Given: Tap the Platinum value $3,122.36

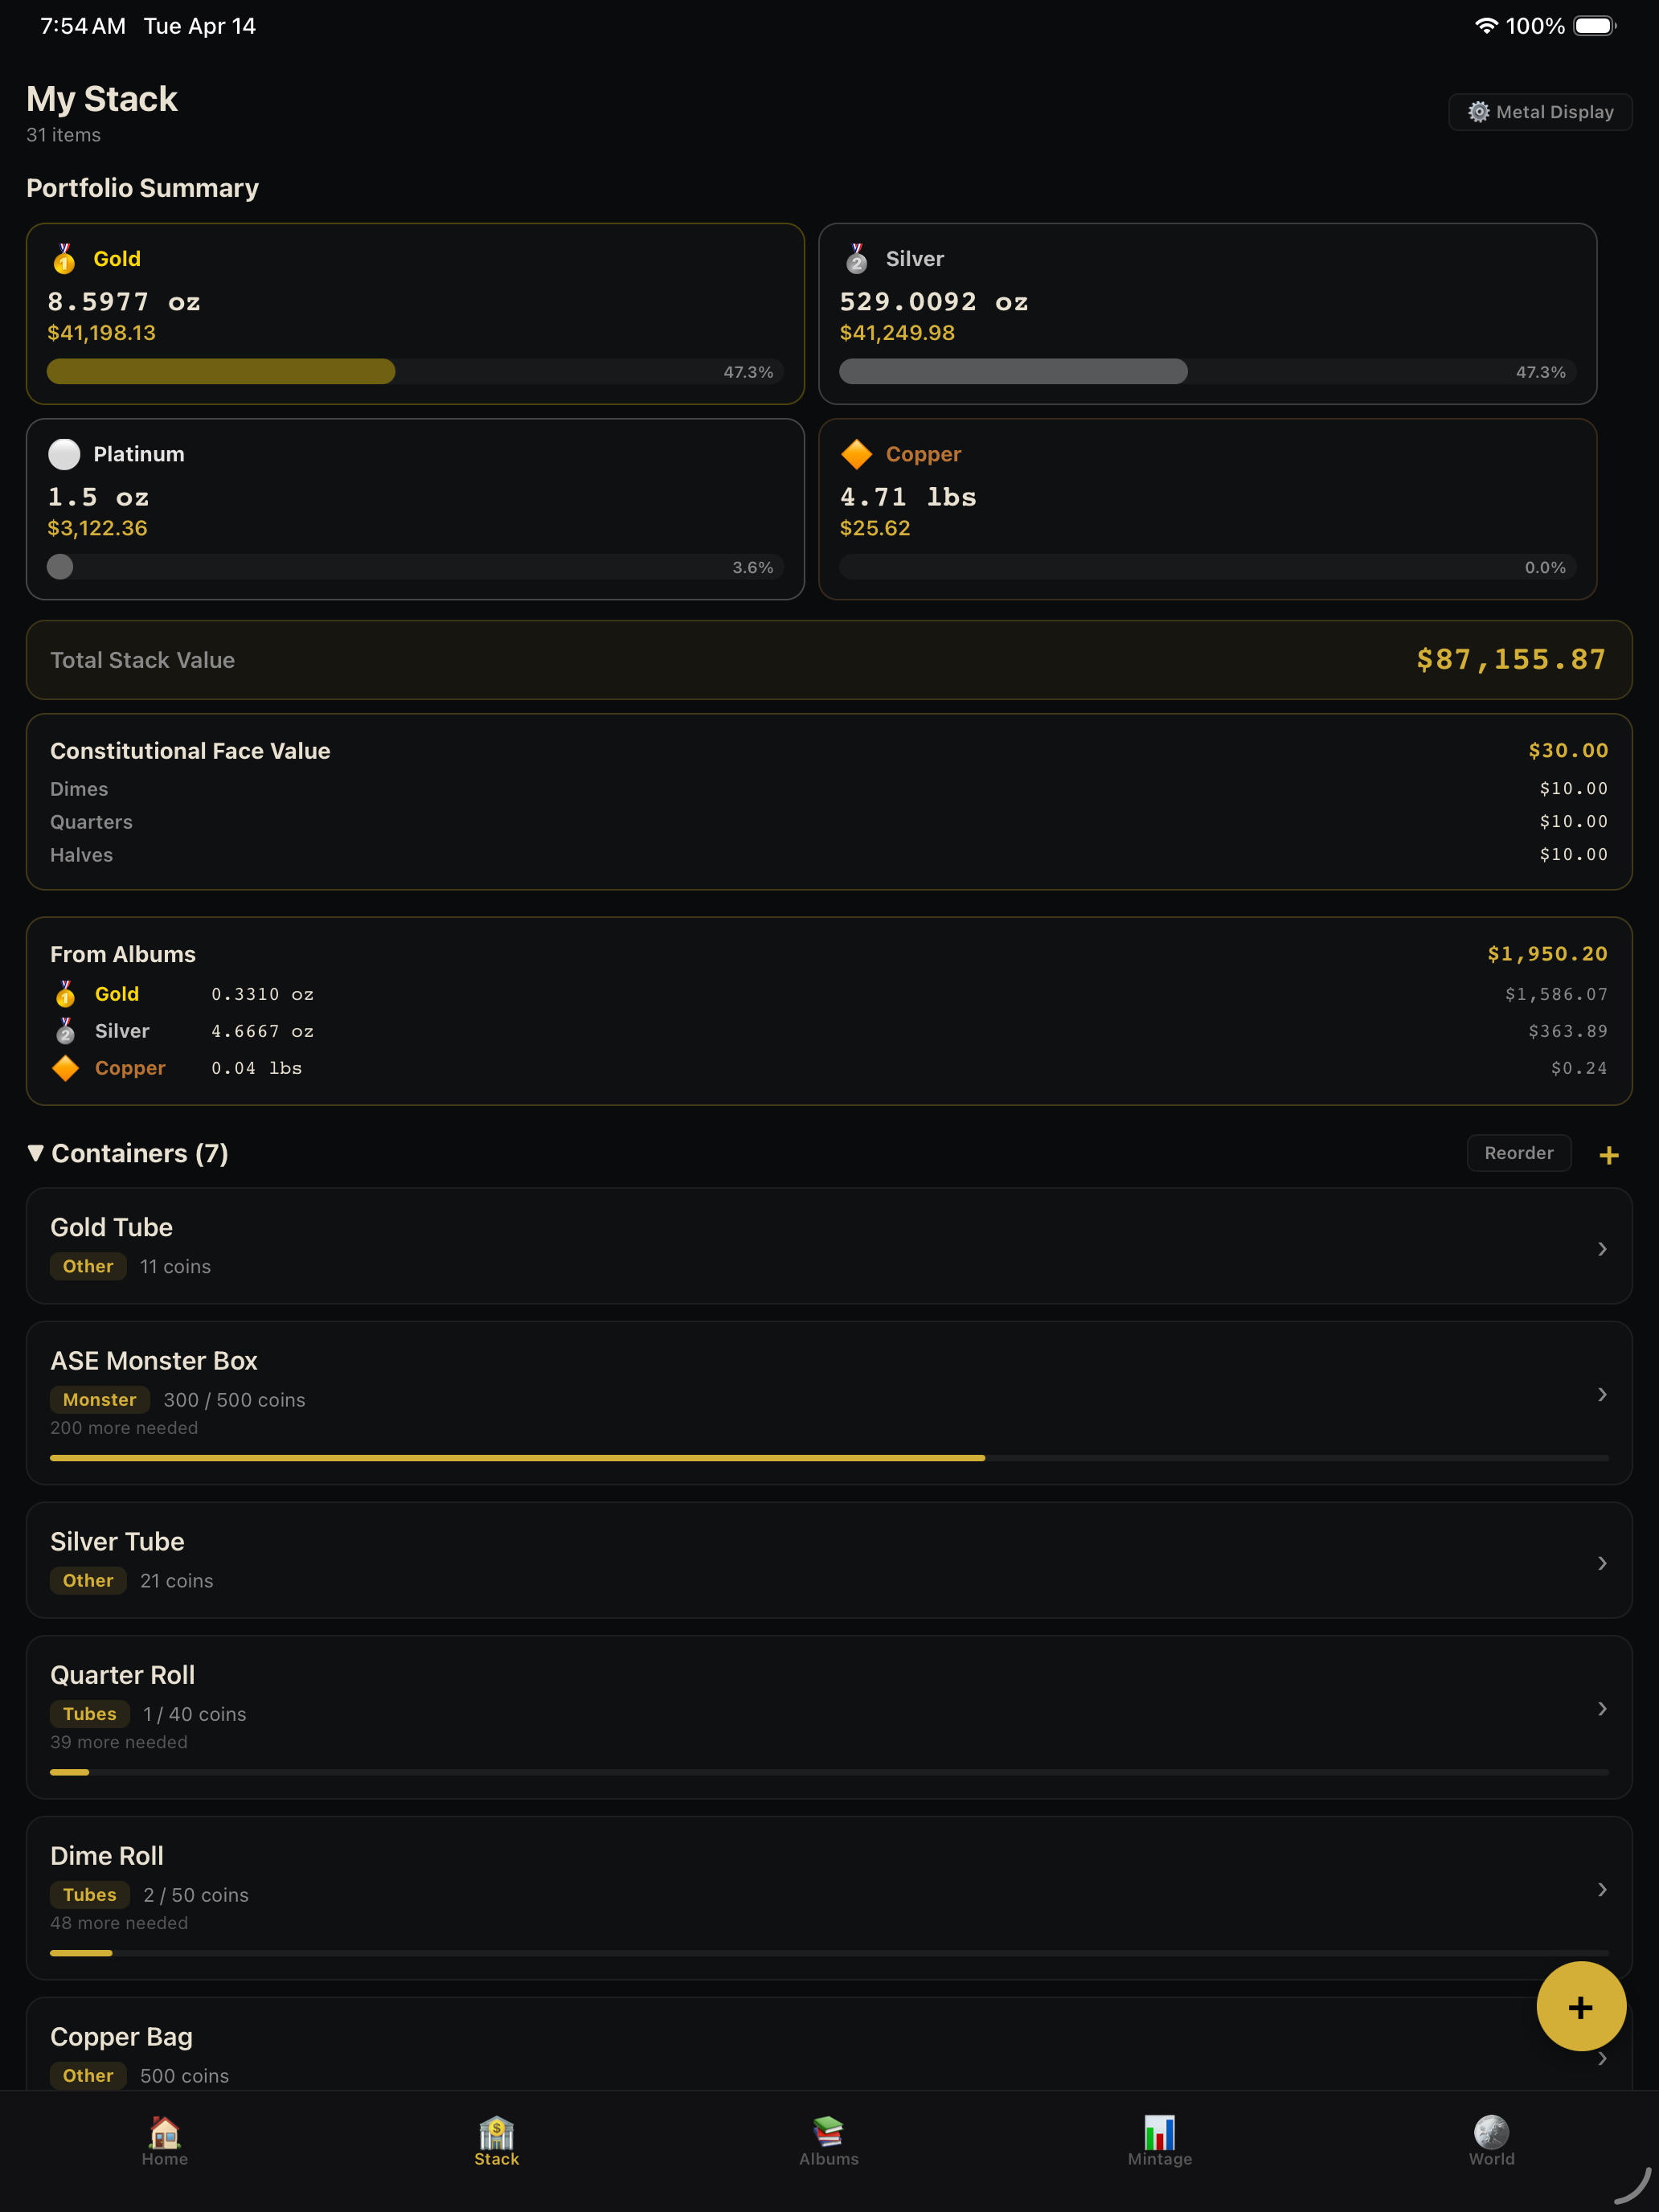Looking at the screenshot, I should coord(97,528).
